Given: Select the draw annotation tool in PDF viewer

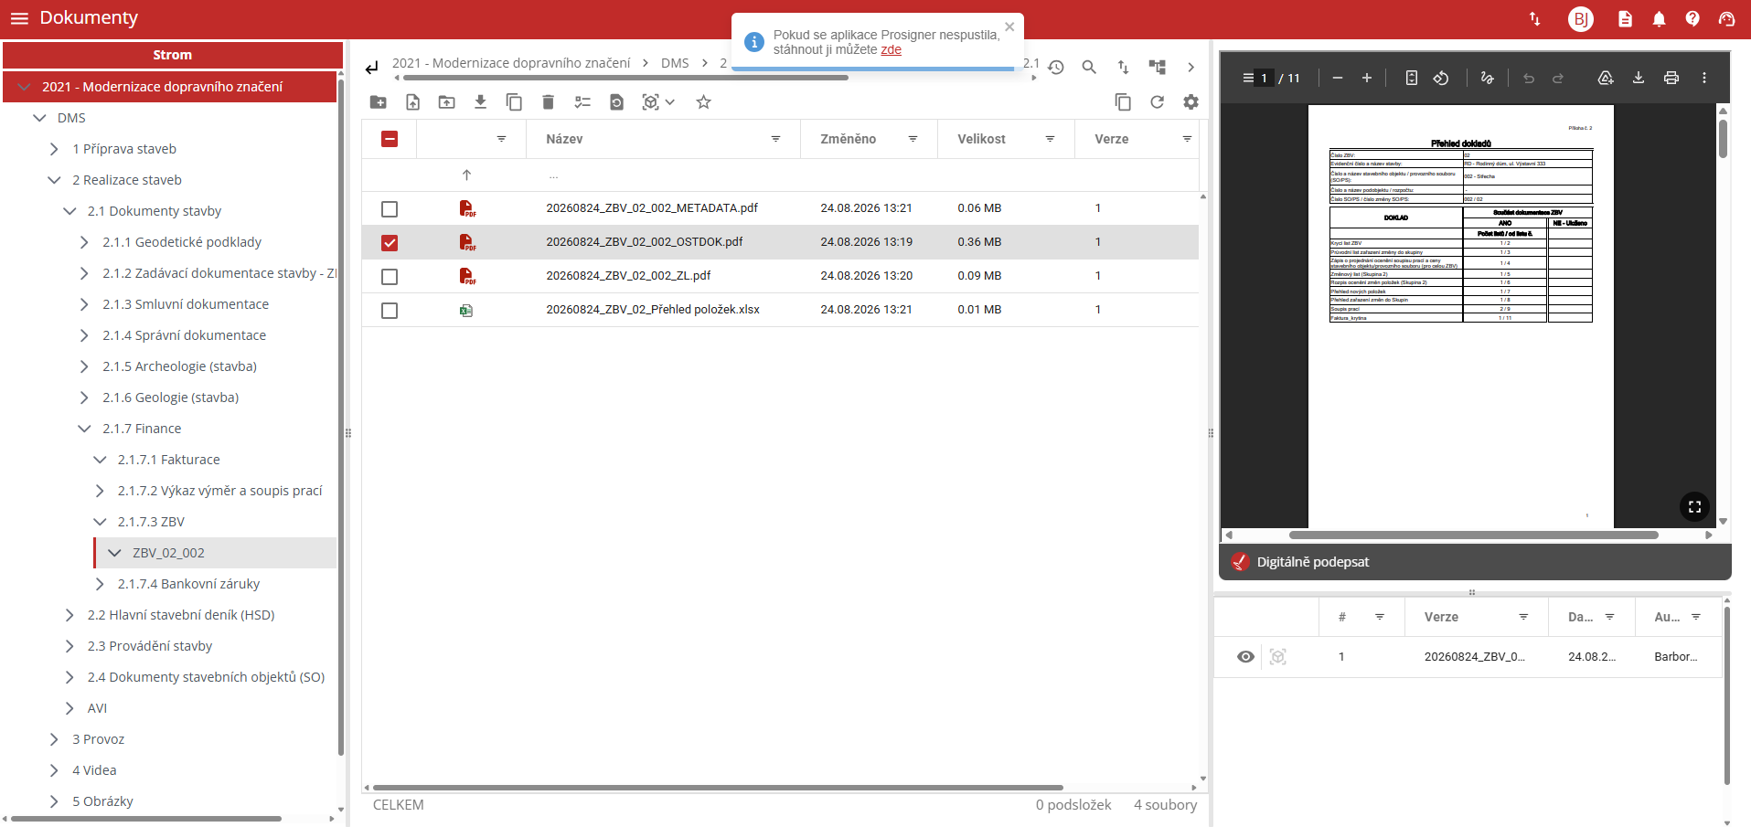Looking at the screenshot, I should (x=1487, y=79).
